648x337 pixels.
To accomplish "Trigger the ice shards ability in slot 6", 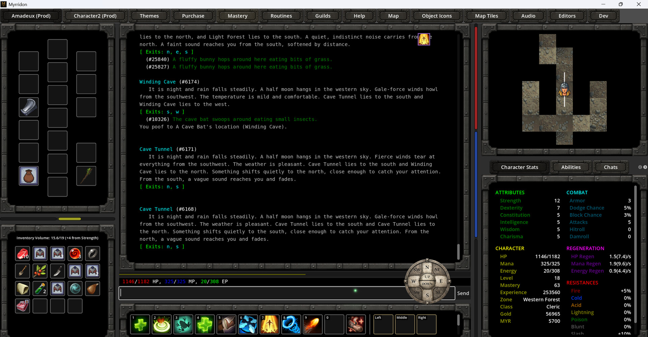I will pyautogui.click(x=248, y=324).
